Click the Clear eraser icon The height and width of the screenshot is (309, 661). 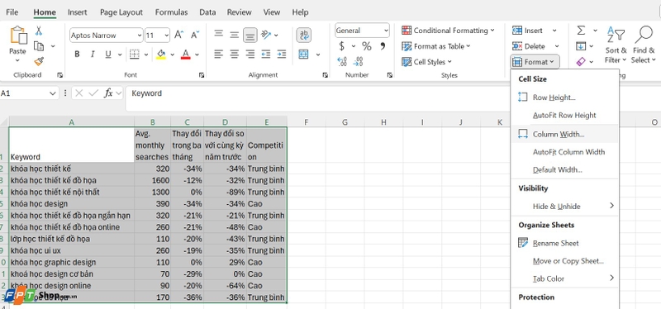coord(581,61)
